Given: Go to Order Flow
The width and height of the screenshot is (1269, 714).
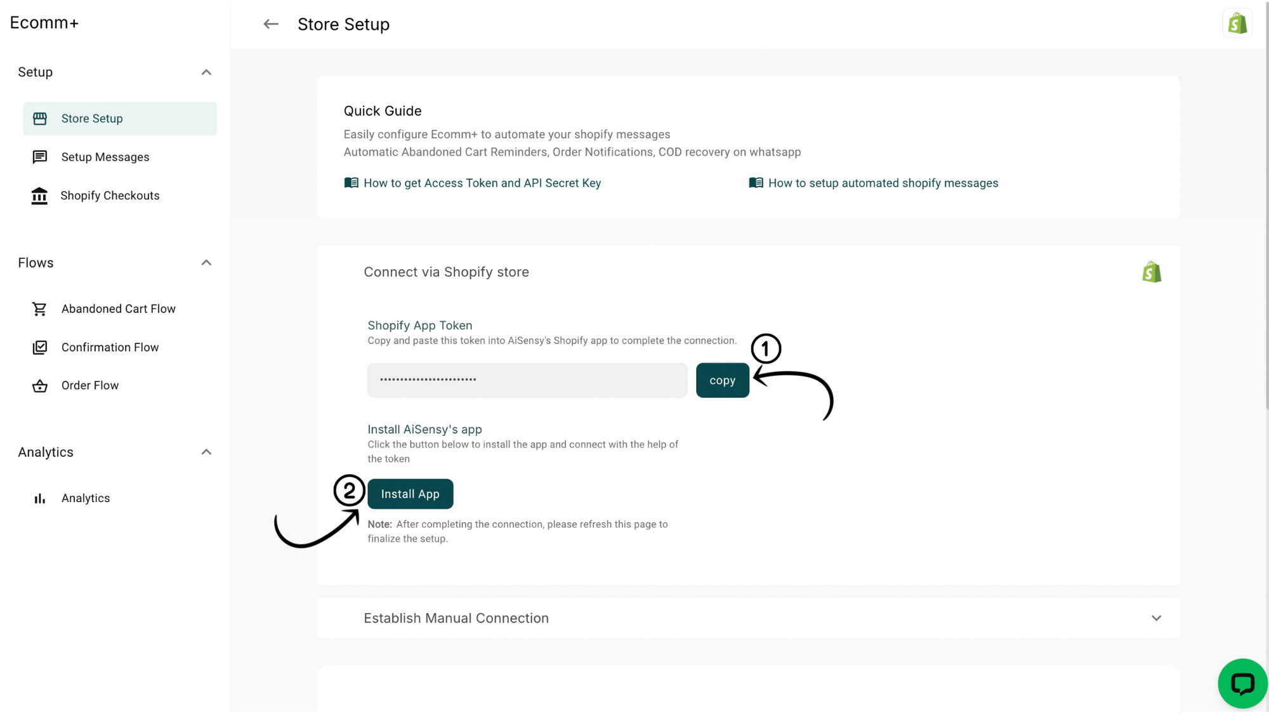Looking at the screenshot, I should pyautogui.click(x=120, y=386).
